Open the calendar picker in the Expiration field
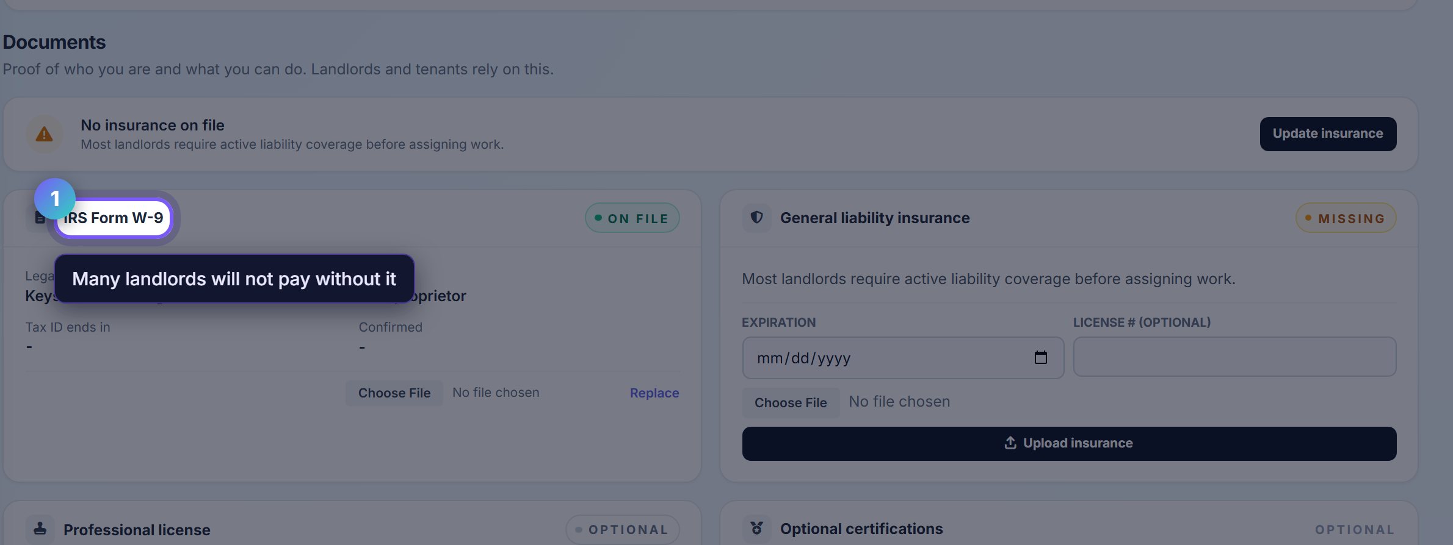1453x545 pixels. tap(1040, 357)
